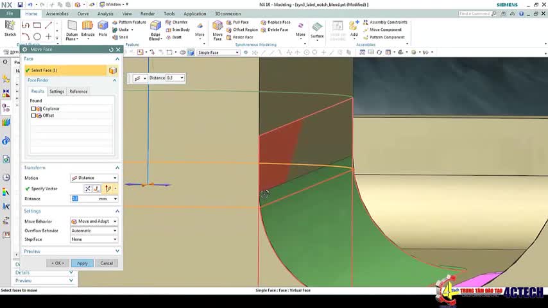Screen dimensions: 548x308
Task: Select the Replace Face command
Action: click(x=275, y=22)
